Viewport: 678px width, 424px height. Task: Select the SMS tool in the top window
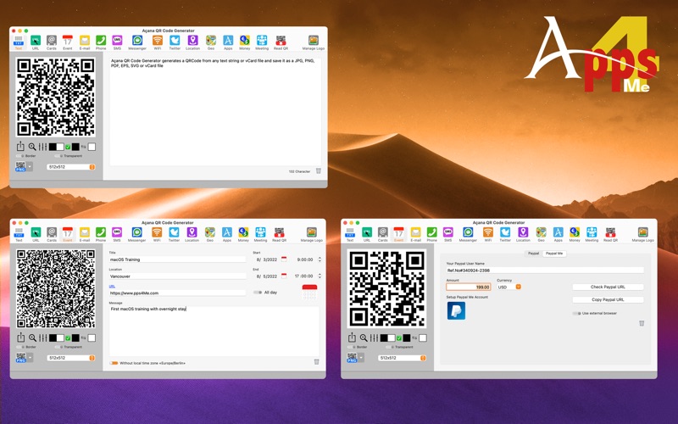117,42
